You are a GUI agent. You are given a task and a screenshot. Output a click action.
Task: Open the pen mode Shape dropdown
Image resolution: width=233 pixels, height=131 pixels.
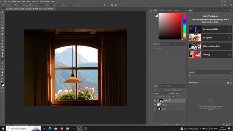[17, 5]
